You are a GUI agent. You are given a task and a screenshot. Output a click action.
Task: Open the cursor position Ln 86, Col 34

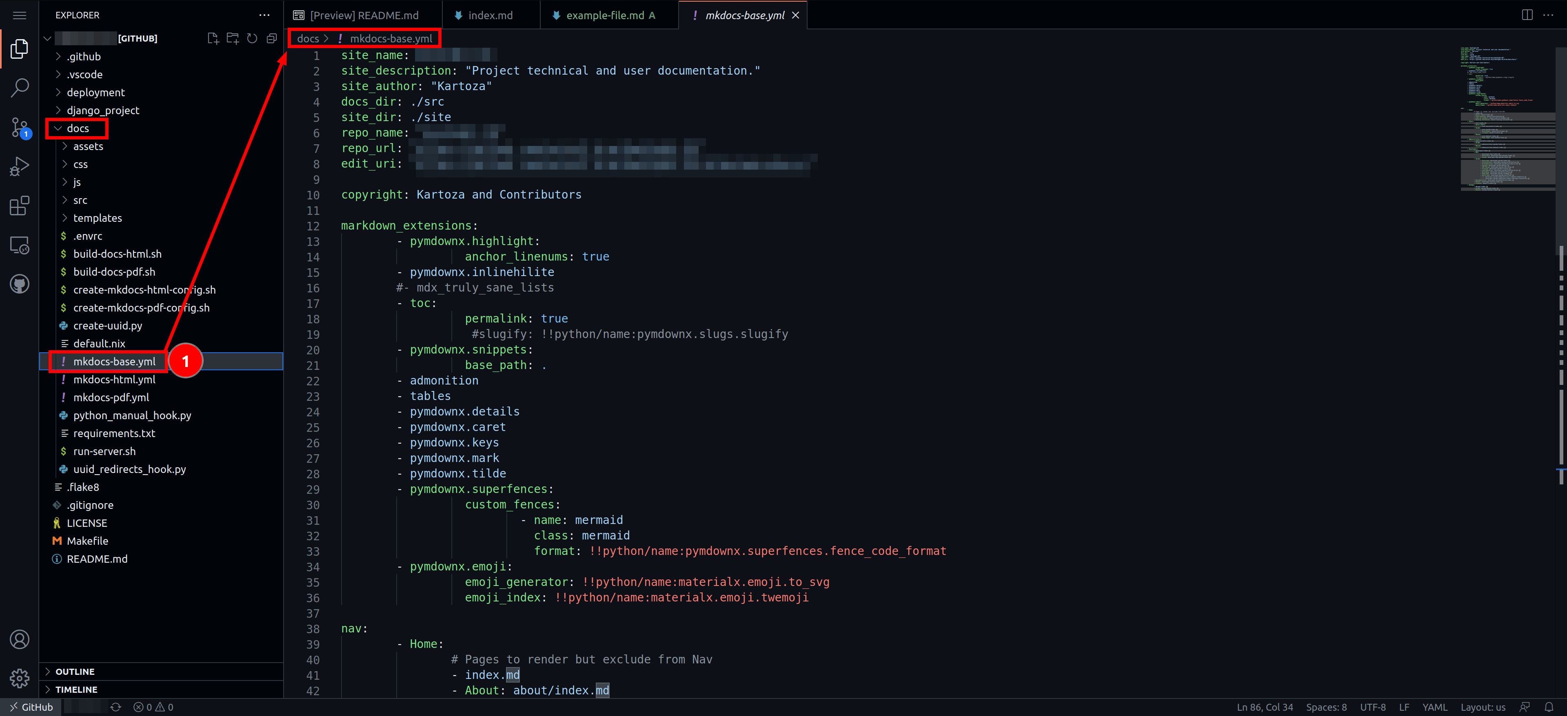(1265, 707)
